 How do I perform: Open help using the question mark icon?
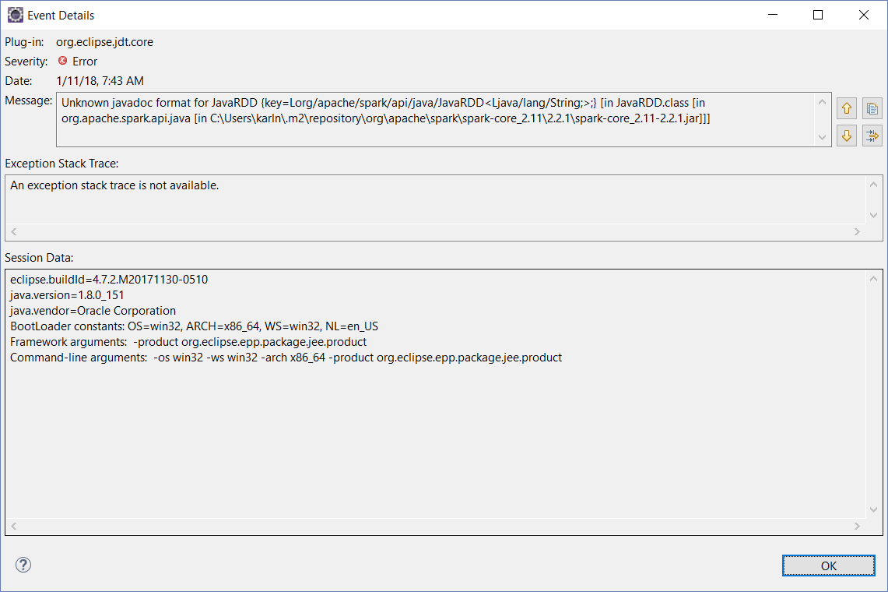tap(23, 566)
